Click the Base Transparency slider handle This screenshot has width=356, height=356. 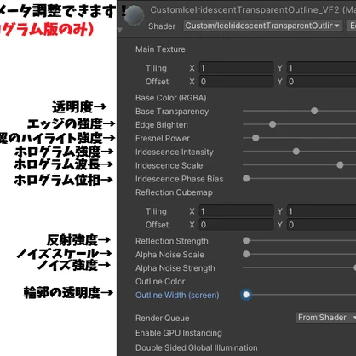click(314, 111)
